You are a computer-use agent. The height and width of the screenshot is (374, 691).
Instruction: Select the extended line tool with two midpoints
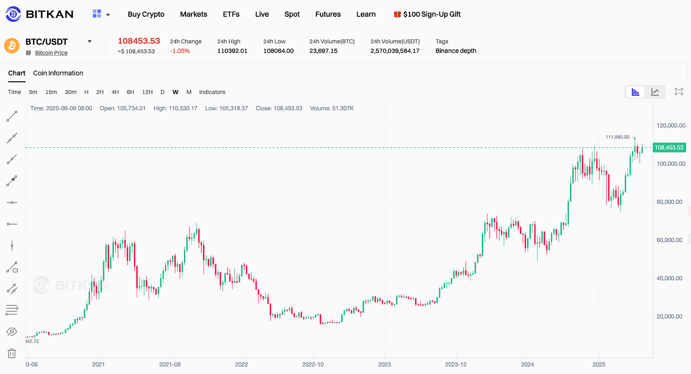(12, 138)
